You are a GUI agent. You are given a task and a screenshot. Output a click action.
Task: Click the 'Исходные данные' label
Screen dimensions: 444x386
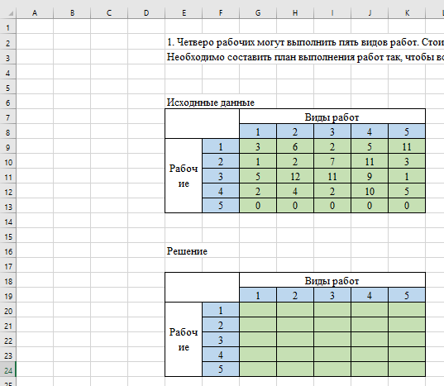[x=210, y=102]
